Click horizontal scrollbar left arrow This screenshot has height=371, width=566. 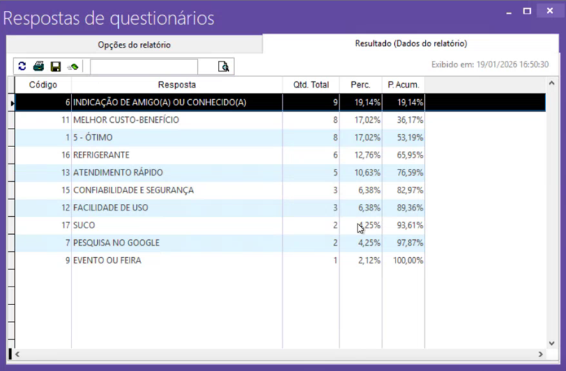17,354
